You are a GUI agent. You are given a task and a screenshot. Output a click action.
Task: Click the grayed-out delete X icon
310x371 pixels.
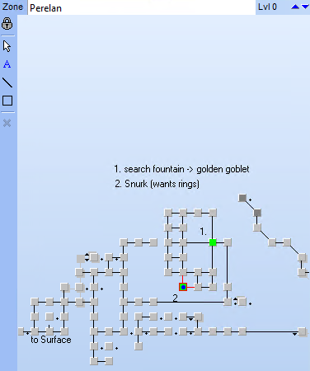tap(7, 123)
